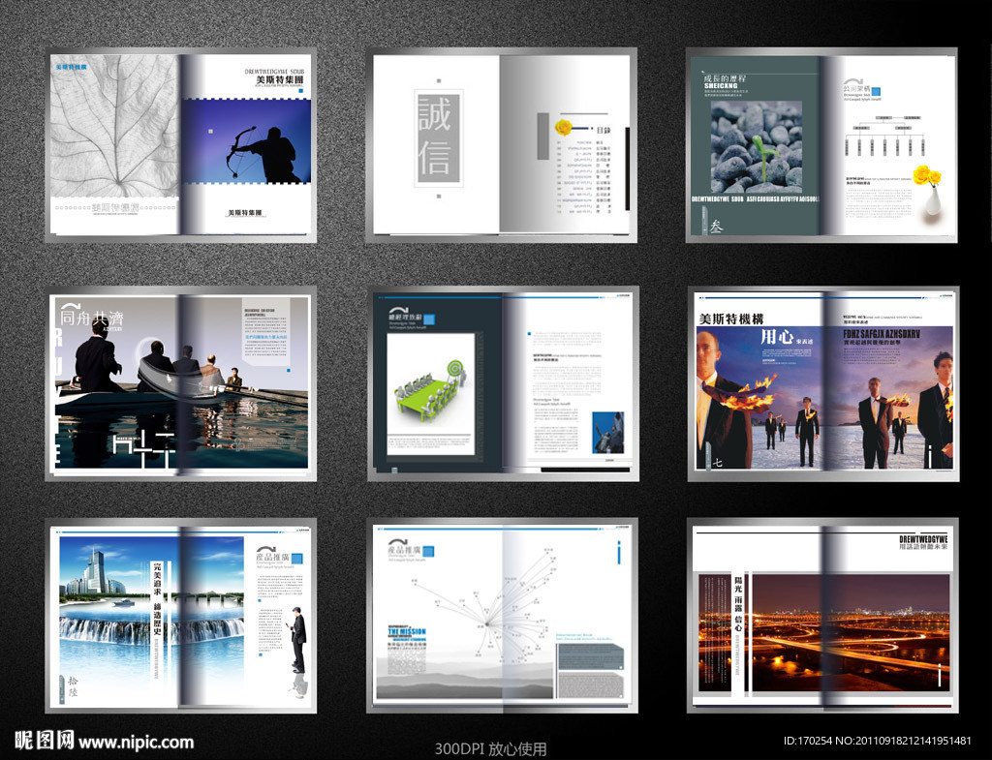992x760 pixels.
Task: Open the 總經理致辭 dark page spread
Action: point(503,383)
